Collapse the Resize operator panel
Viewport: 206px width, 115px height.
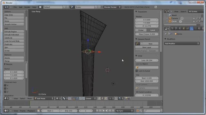tap(5, 64)
